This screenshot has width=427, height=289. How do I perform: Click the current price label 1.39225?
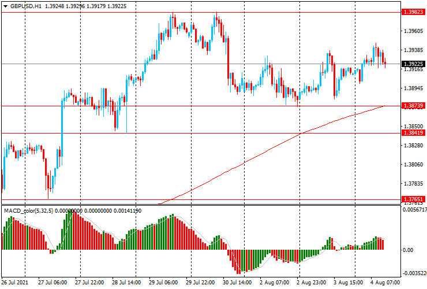point(413,64)
